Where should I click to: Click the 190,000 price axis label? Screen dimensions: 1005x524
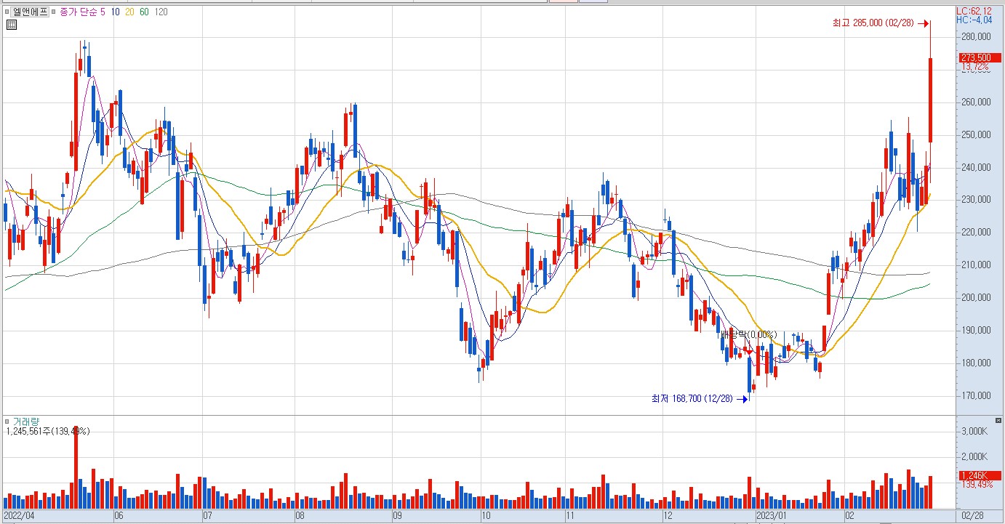(975, 330)
